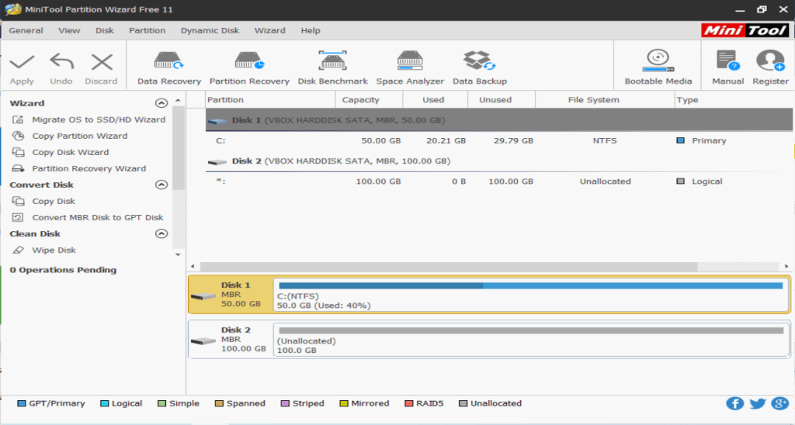The height and width of the screenshot is (425, 795).
Task: Start Migrate OS to SSD/HD Wizard
Action: [99, 119]
